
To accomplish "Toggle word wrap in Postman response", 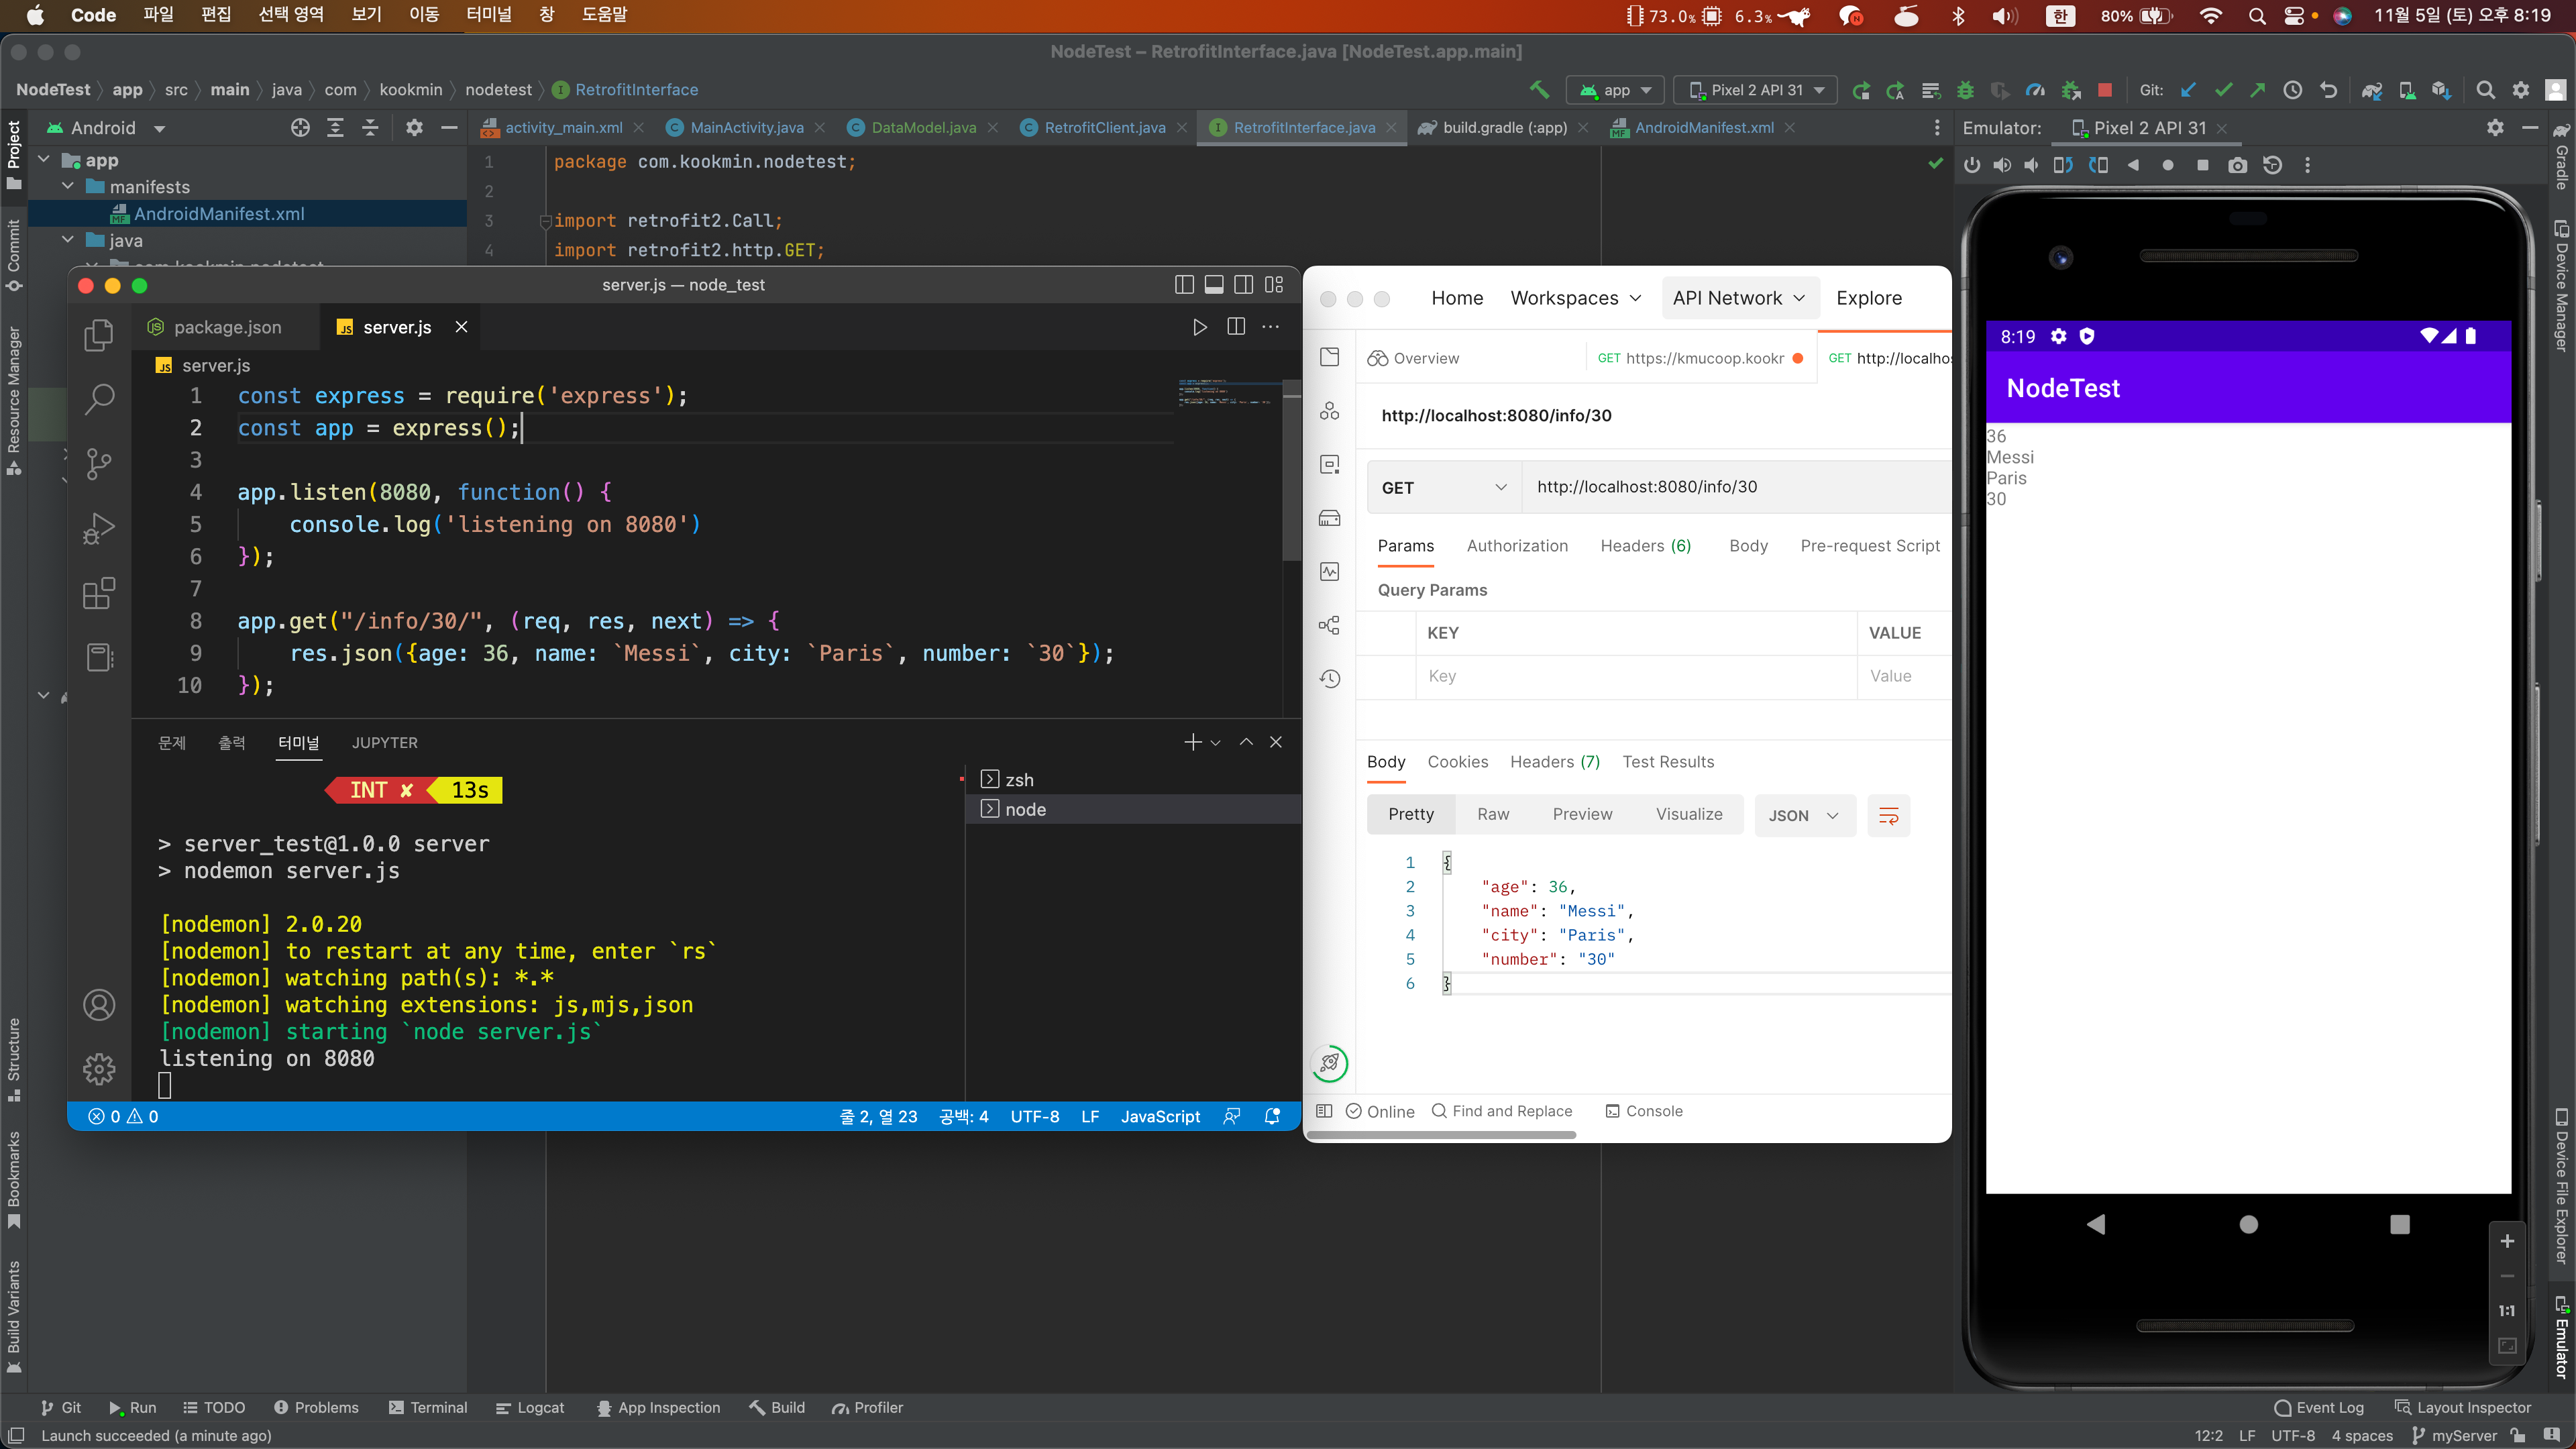I will pyautogui.click(x=1888, y=816).
